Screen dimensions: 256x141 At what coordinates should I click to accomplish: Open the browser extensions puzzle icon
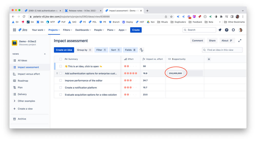tap(221, 16)
